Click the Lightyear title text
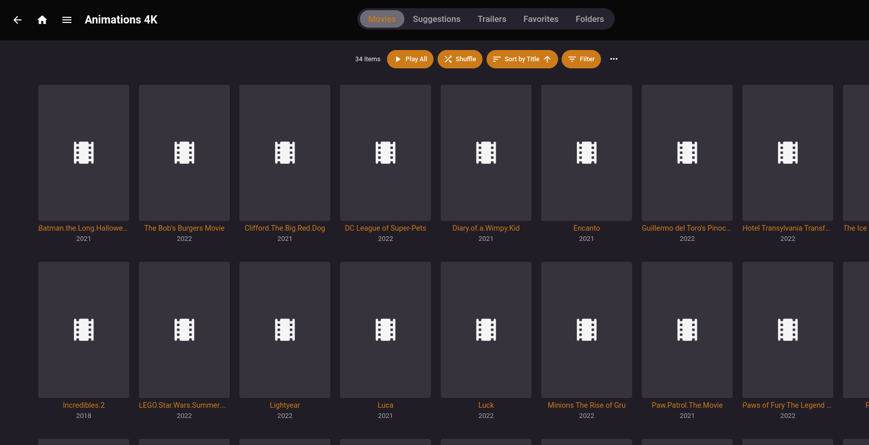 click(x=285, y=405)
